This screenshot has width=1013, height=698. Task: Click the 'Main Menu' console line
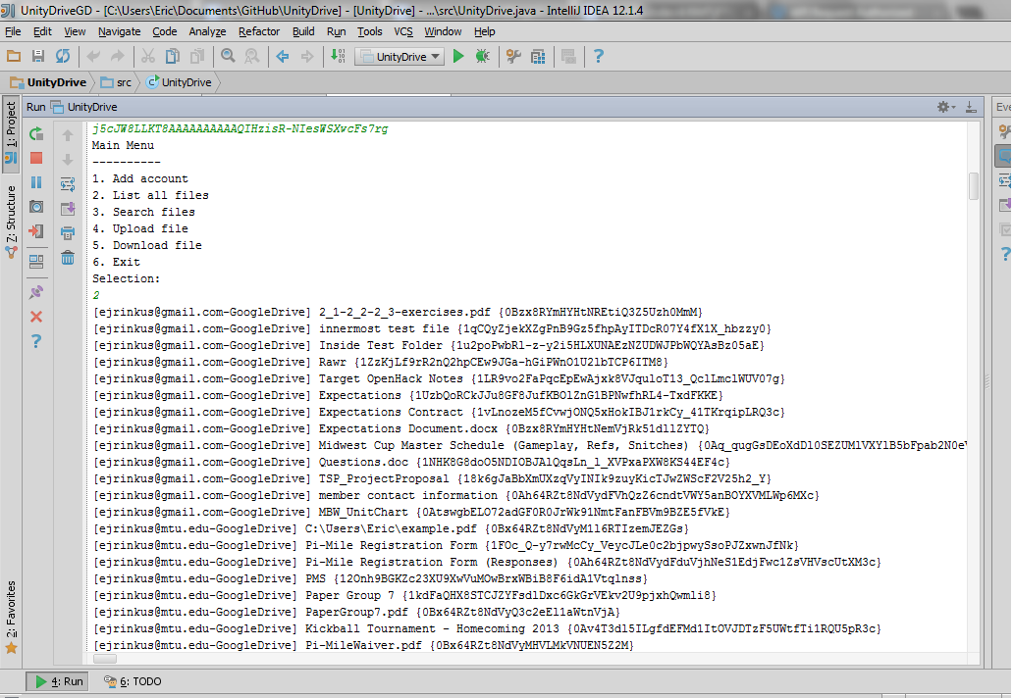point(123,145)
